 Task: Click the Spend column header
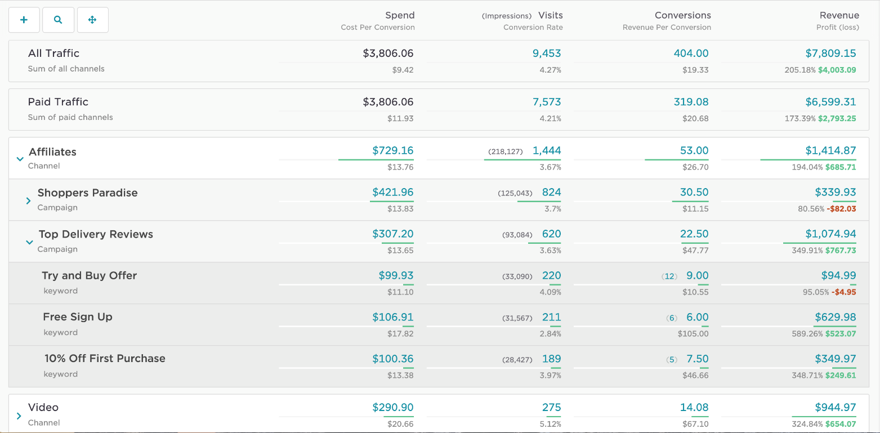pyautogui.click(x=400, y=15)
